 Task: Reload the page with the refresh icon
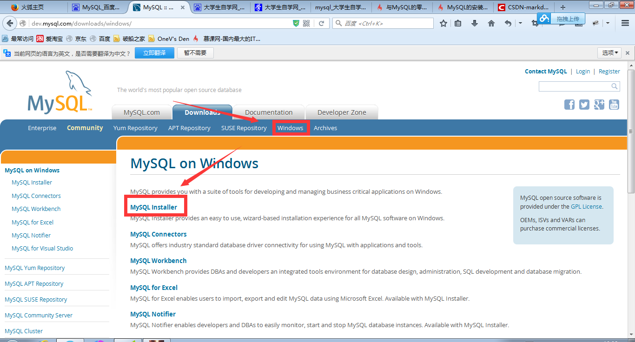[321, 23]
